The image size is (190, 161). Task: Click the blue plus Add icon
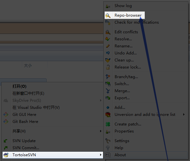(x=108, y=108)
